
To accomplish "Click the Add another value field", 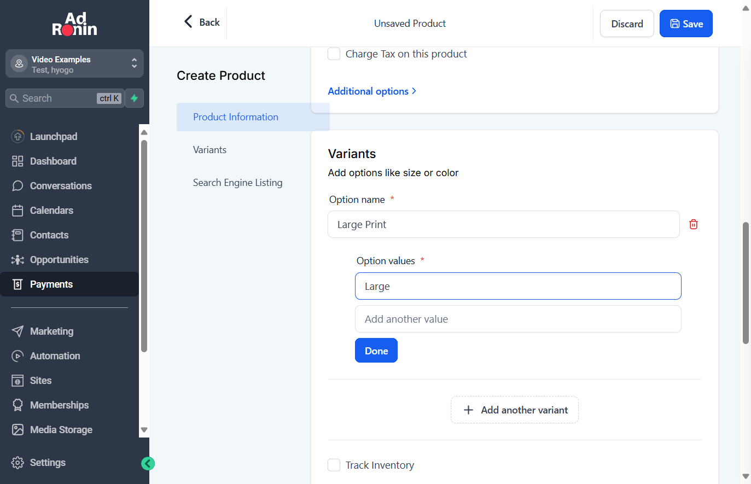I will pyautogui.click(x=518, y=319).
